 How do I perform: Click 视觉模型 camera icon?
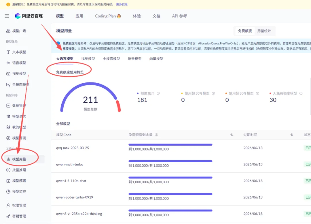point(8,74)
